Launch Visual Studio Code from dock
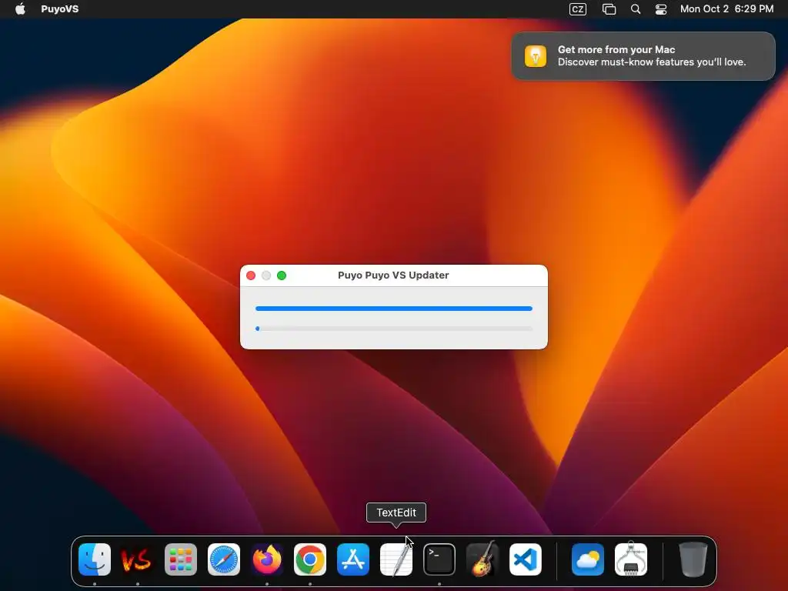 525,559
